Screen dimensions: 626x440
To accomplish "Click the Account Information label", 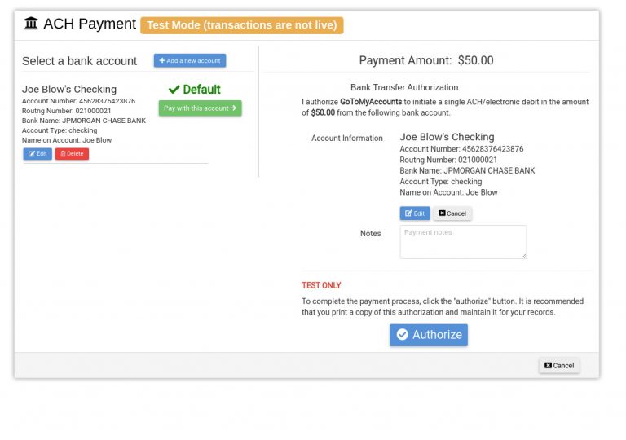I will pos(347,139).
